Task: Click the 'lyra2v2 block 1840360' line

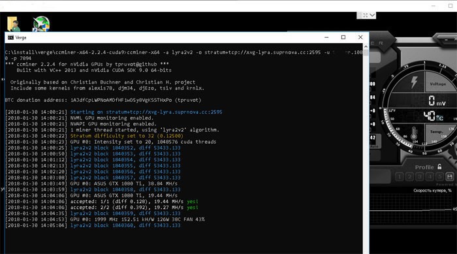Action: tap(93, 225)
